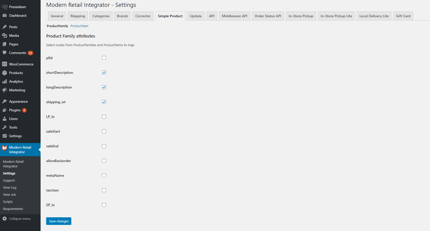Open the Corrector tab

(x=143, y=16)
